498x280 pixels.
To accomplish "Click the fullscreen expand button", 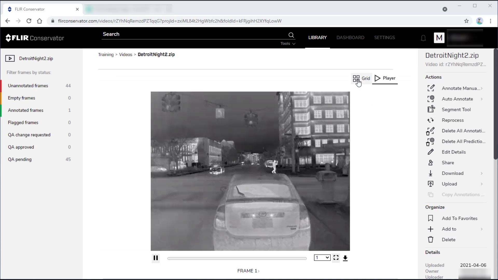I will pyautogui.click(x=336, y=257).
